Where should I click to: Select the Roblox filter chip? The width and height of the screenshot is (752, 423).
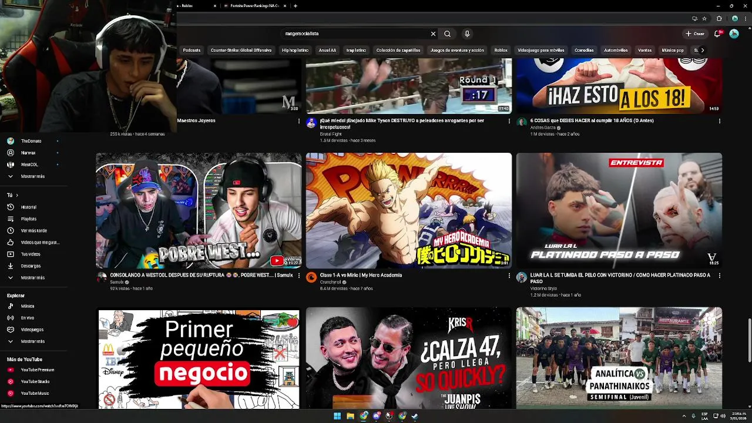pos(501,50)
